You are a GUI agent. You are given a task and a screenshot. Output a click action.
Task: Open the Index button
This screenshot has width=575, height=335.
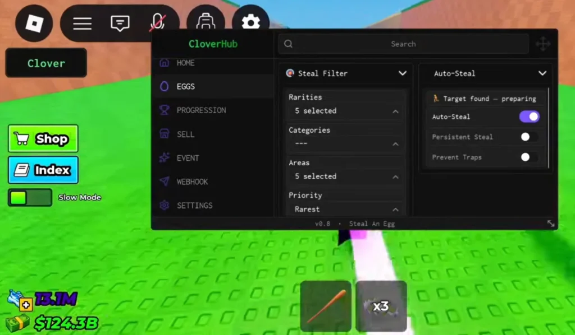pos(43,170)
